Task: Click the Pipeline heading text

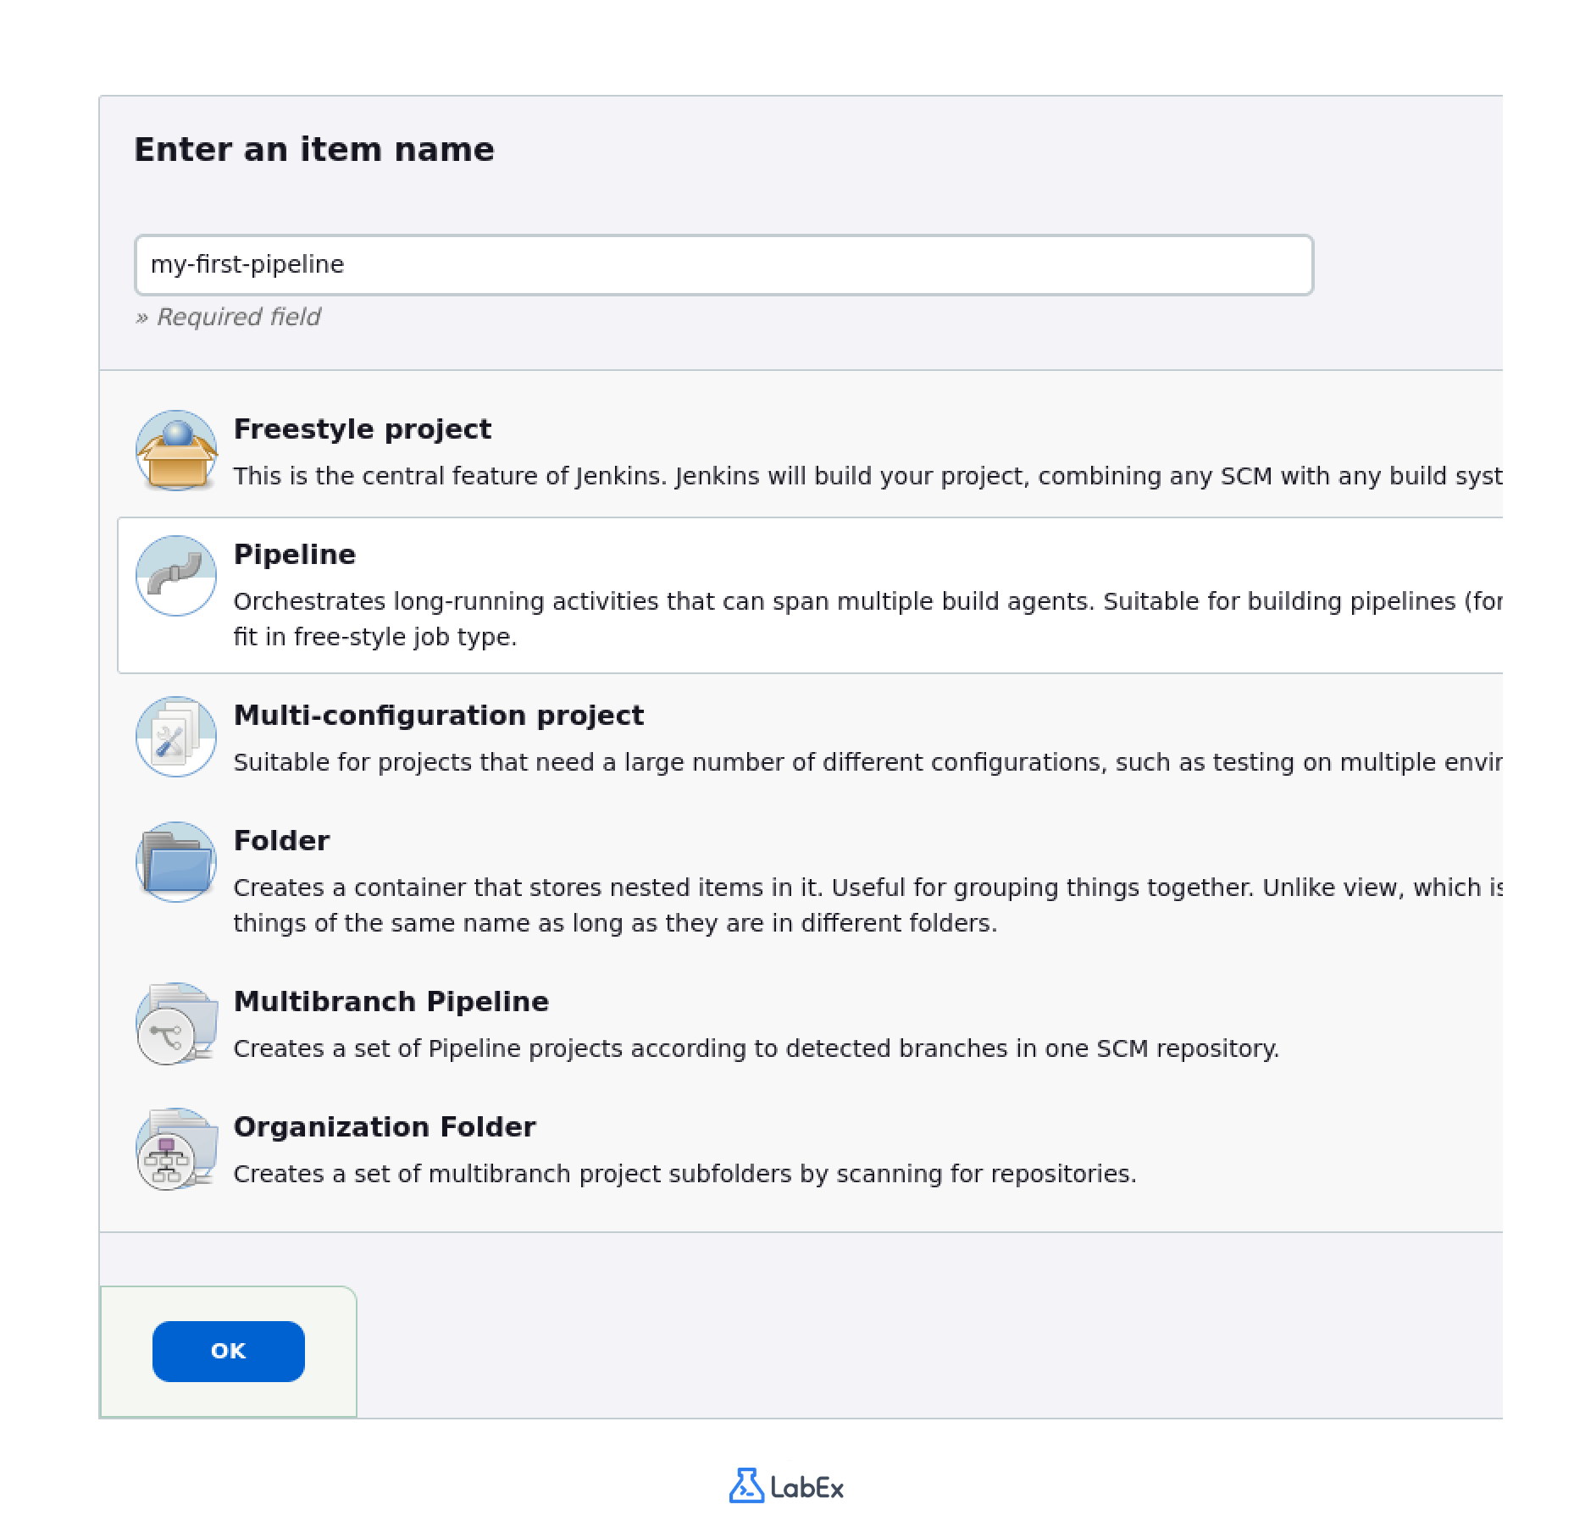Action: pos(294,555)
